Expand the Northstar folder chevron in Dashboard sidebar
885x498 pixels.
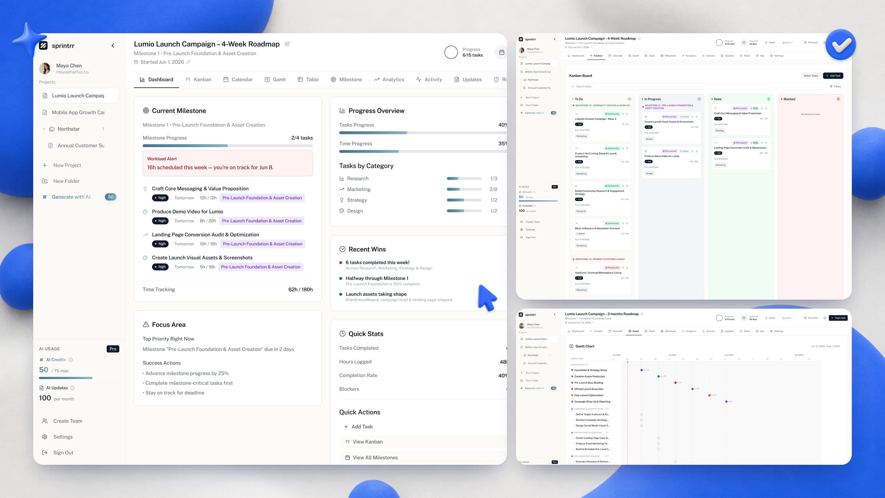44,129
